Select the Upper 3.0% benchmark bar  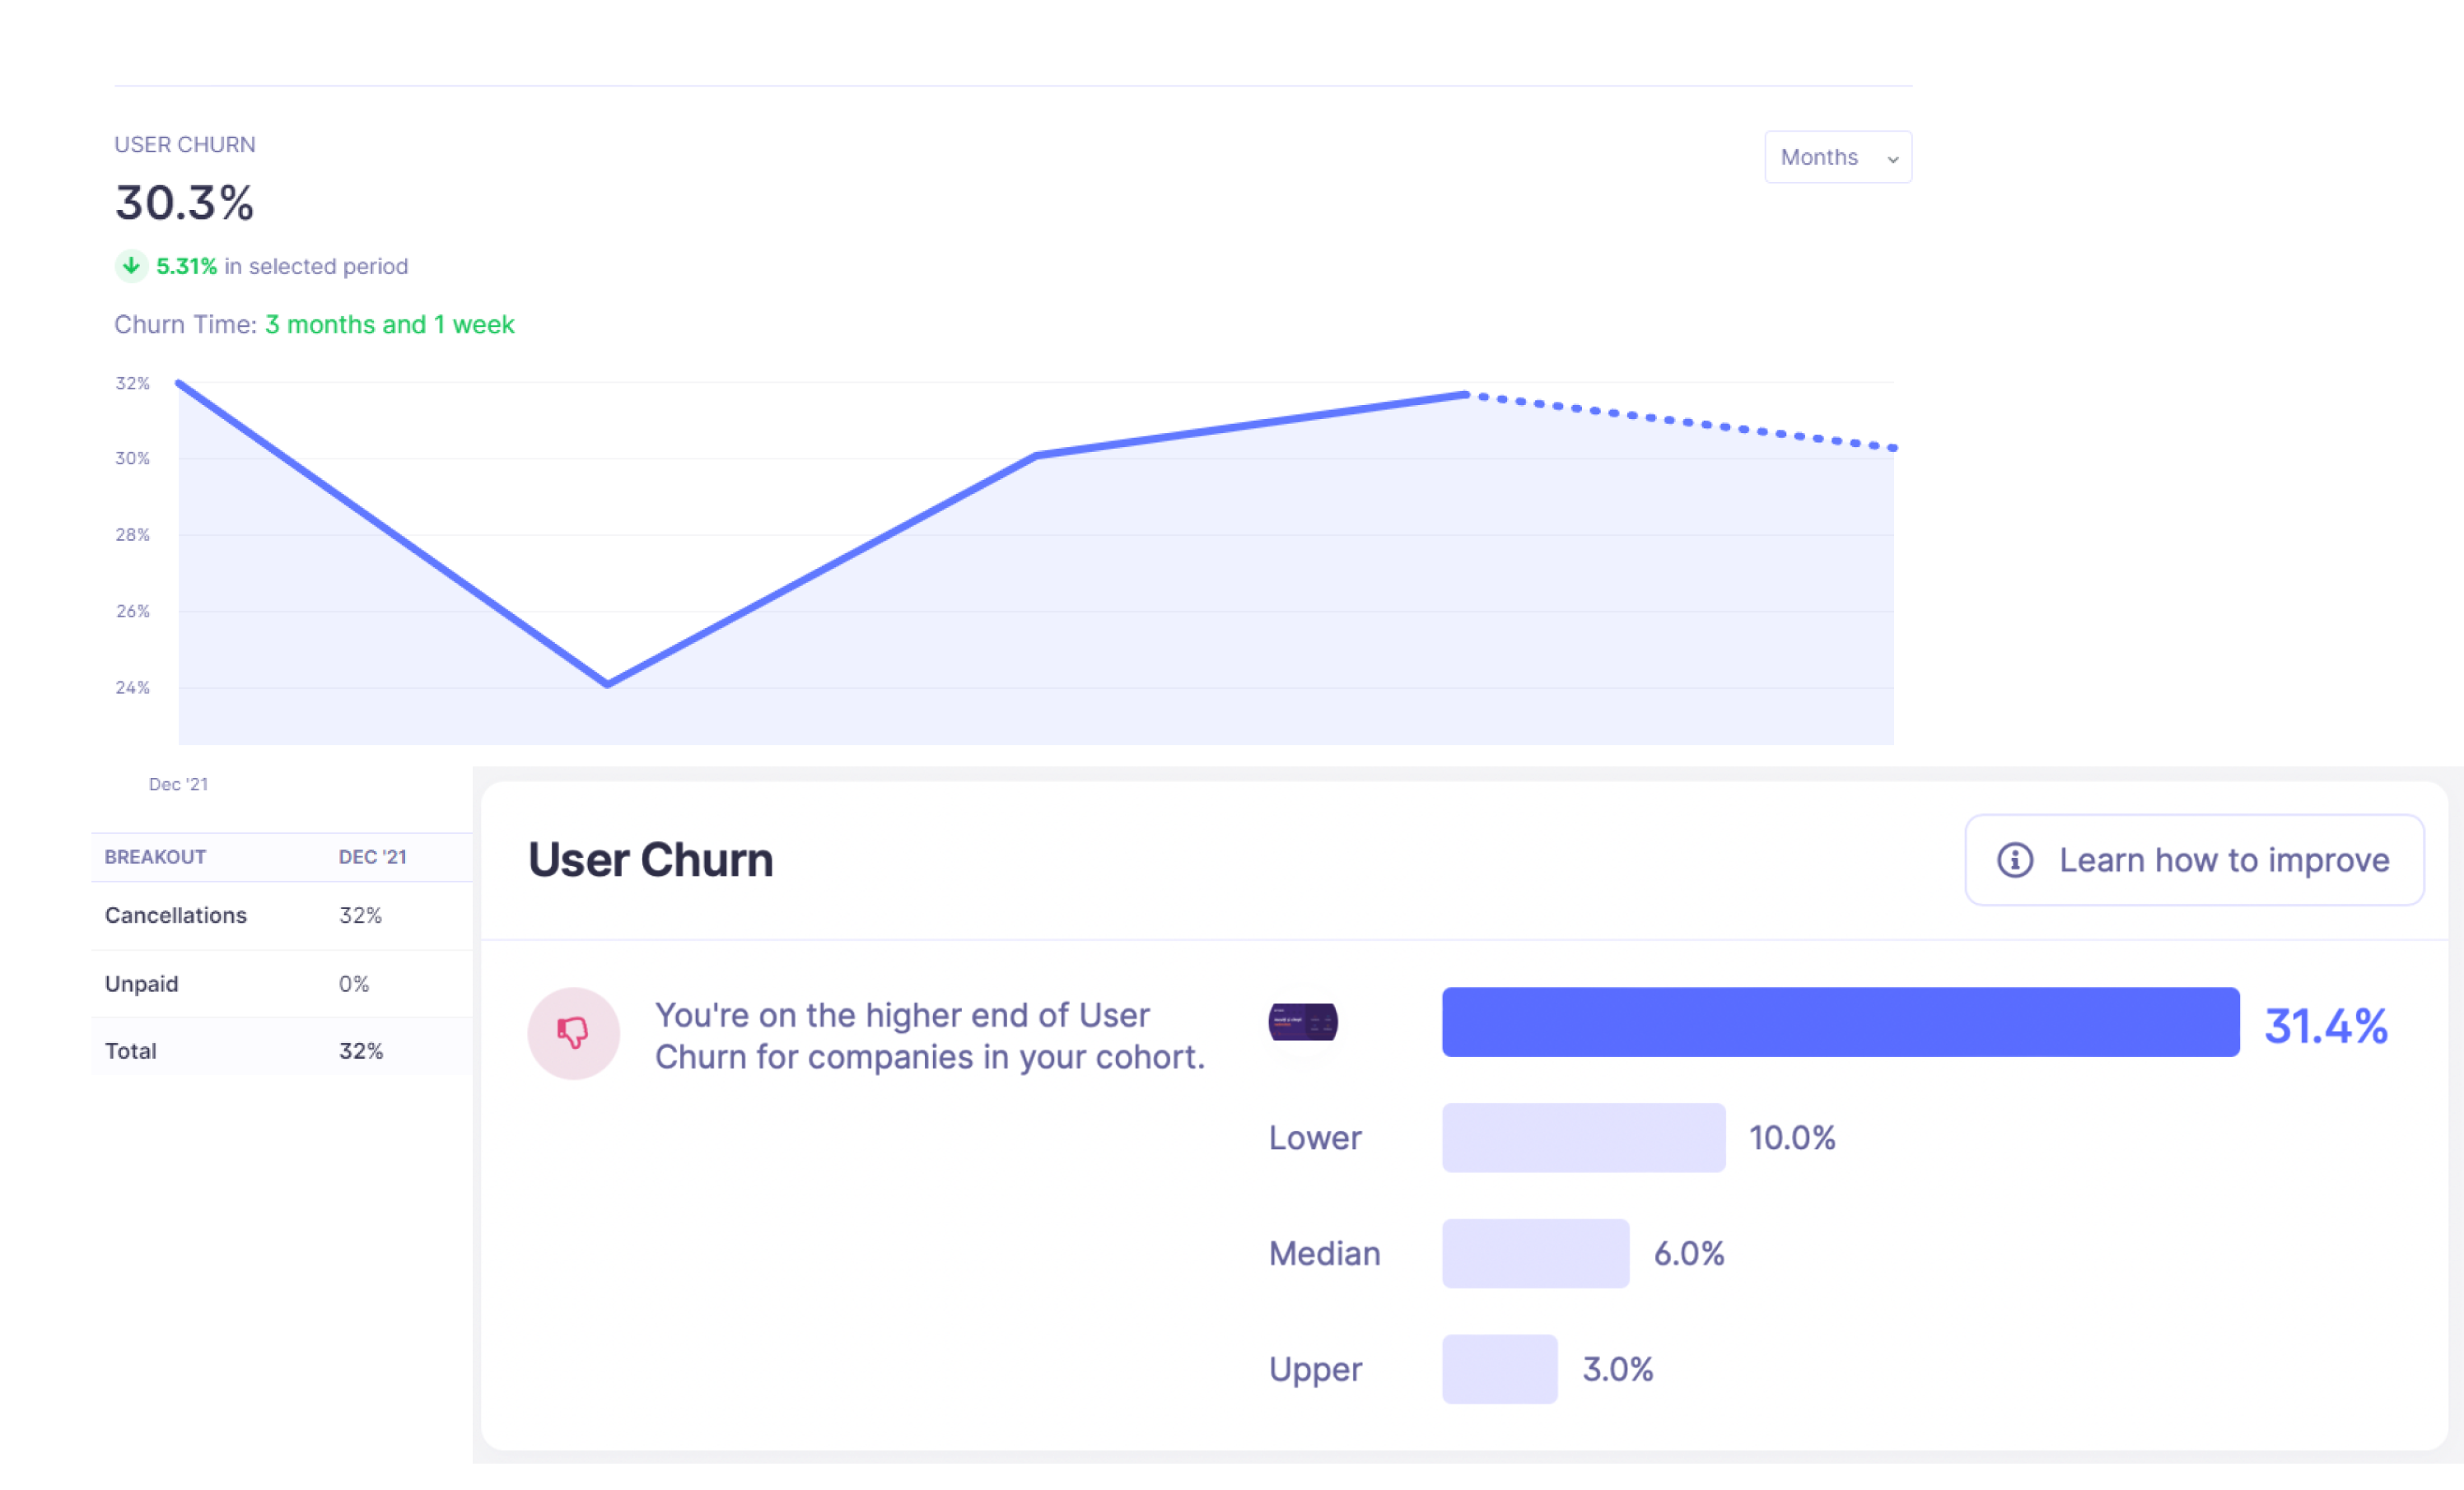1499,1368
